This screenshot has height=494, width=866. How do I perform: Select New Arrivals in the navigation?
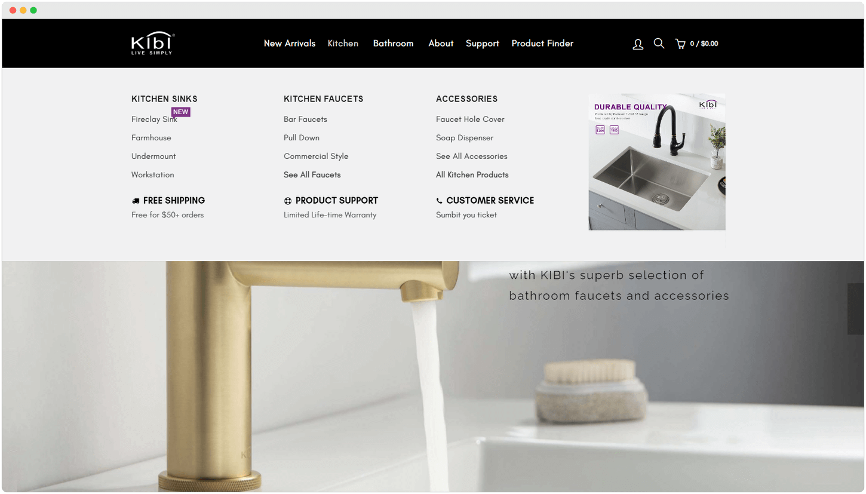[290, 43]
